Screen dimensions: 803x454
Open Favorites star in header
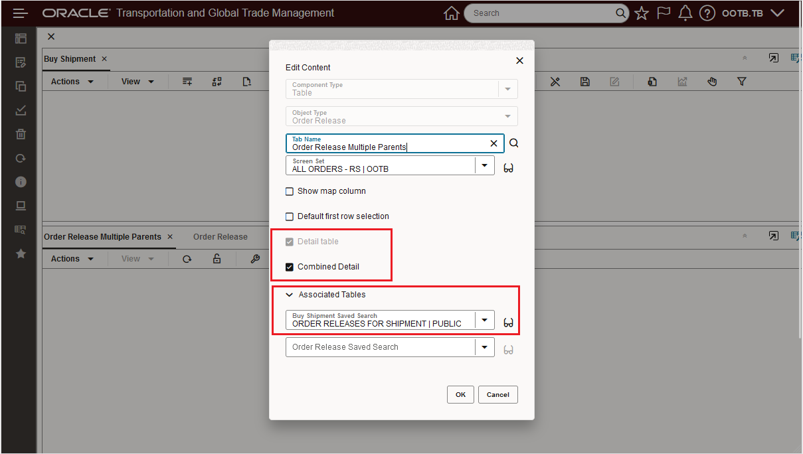[641, 13]
